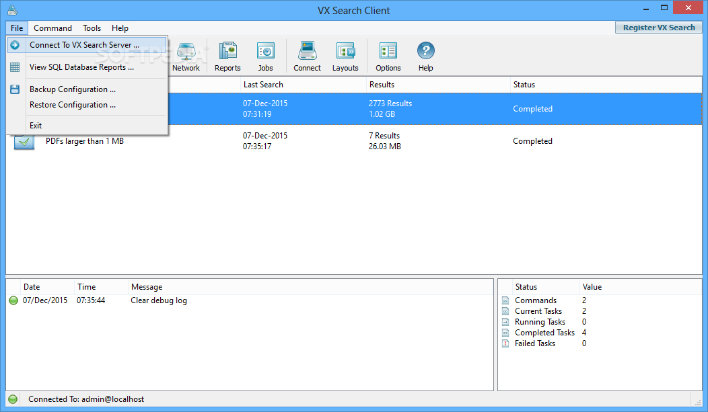
Task: Click the Completed Tasks row icon
Action: pos(505,333)
